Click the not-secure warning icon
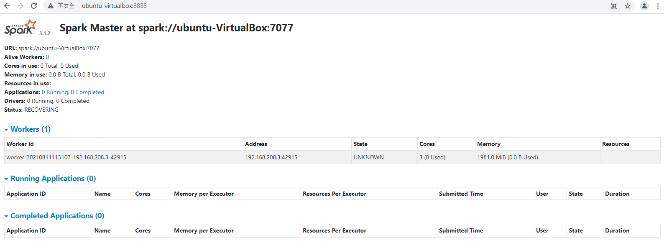 51,6
